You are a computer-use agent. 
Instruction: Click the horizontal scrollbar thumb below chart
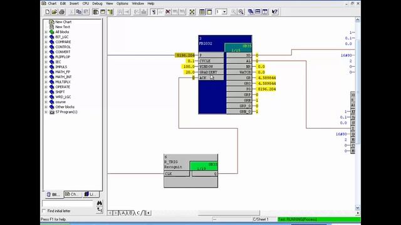[x=229, y=212]
